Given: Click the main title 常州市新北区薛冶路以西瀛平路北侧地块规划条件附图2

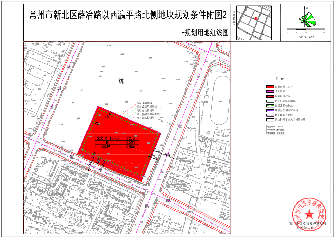Looking at the screenshot, I should pos(128,15).
